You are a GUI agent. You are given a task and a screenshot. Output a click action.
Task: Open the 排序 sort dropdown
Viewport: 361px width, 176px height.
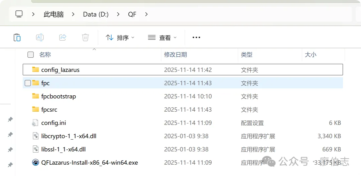coord(120,37)
